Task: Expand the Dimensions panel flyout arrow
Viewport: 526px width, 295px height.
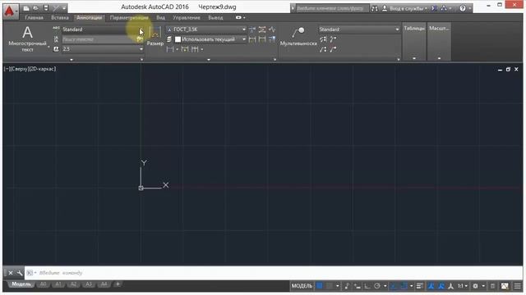Action: (209, 60)
